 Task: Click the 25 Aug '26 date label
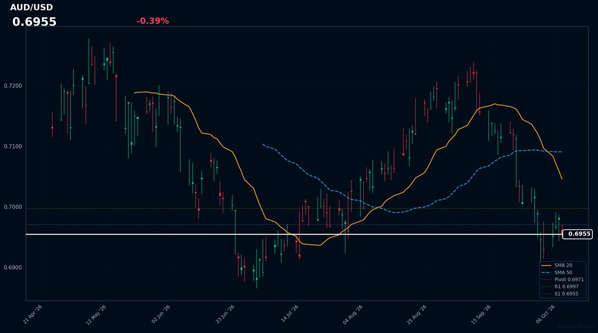click(x=417, y=315)
